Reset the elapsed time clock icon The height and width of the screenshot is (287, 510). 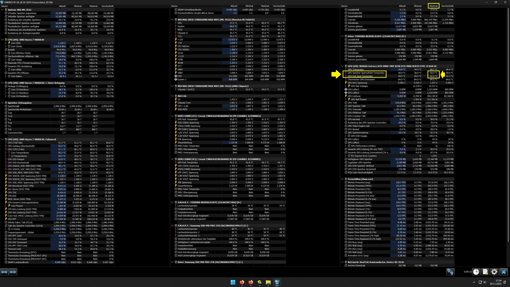pos(476,272)
